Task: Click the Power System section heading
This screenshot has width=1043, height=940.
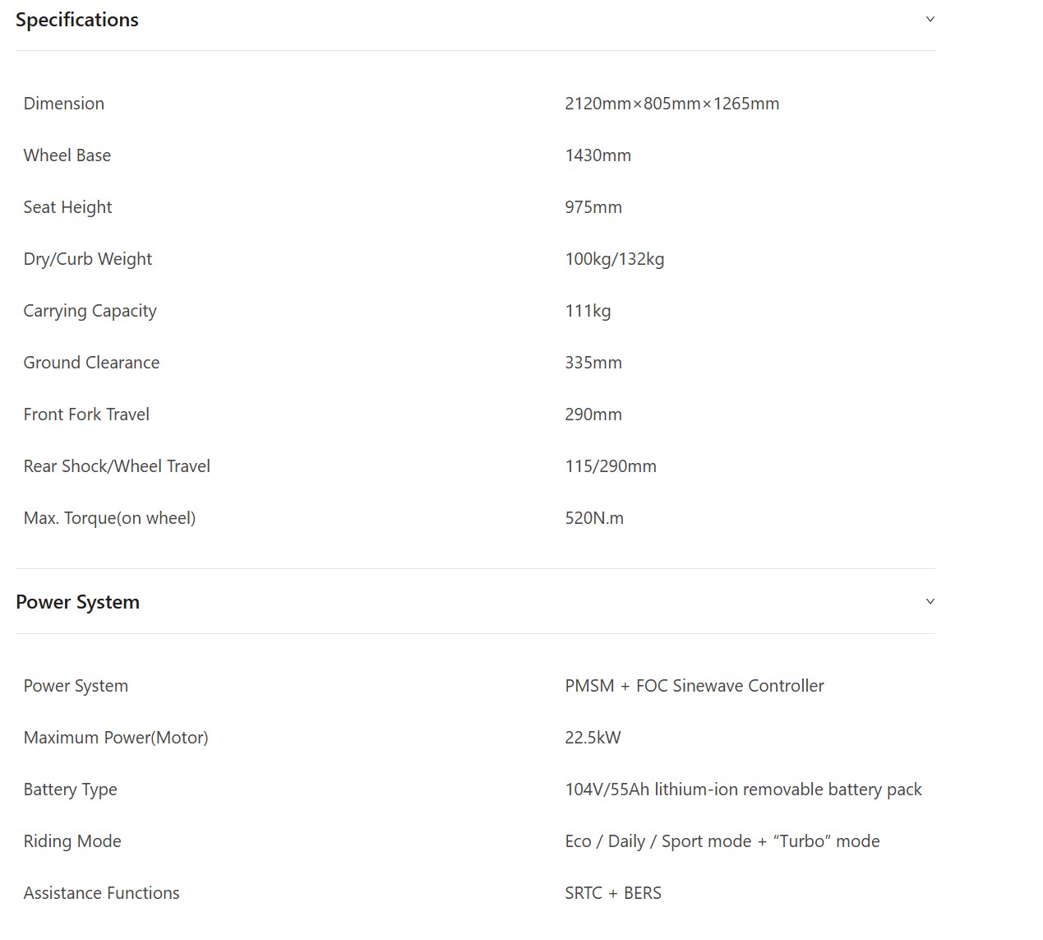Action: (78, 602)
